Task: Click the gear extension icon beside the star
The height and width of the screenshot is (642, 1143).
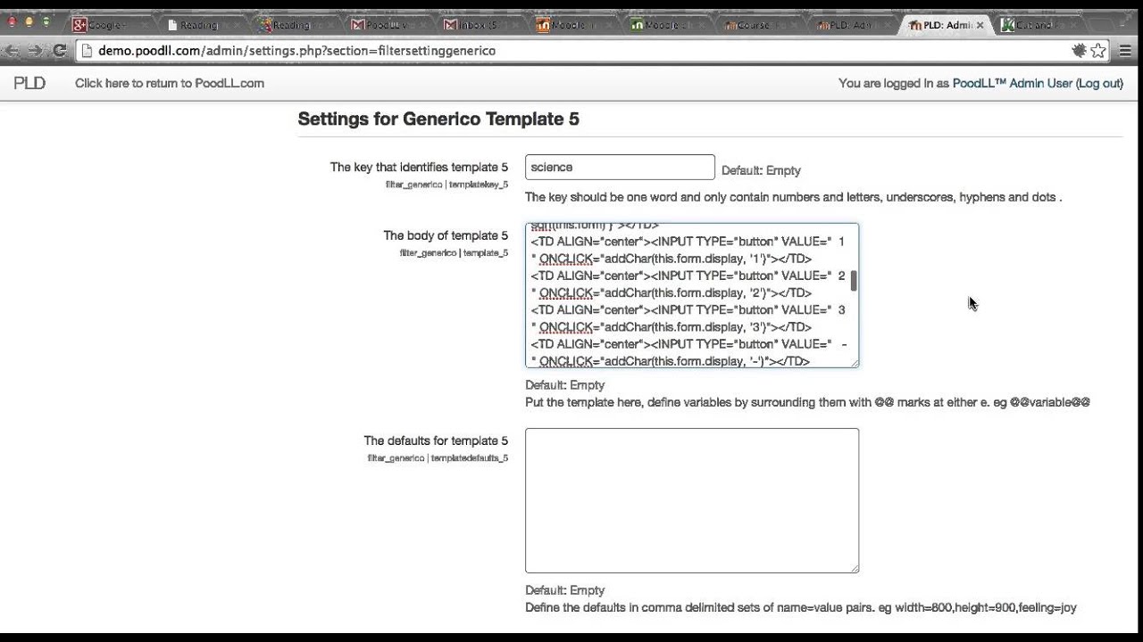Action: click(1079, 51)
